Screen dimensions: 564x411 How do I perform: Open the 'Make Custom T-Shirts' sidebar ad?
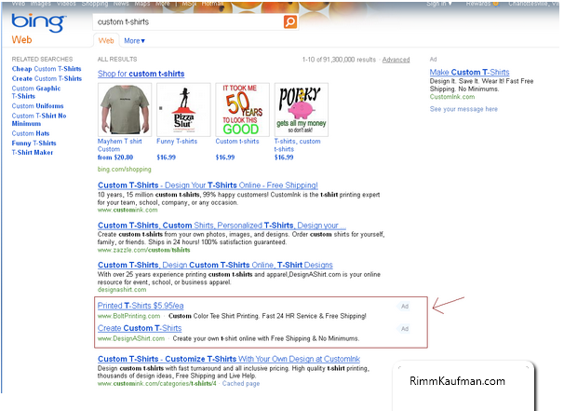click(470, 73)
